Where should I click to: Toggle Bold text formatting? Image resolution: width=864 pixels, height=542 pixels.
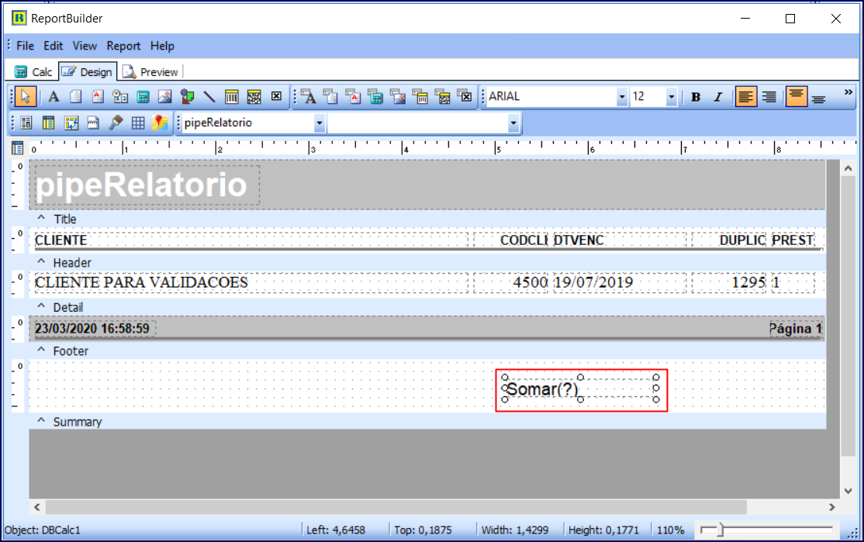696,97
